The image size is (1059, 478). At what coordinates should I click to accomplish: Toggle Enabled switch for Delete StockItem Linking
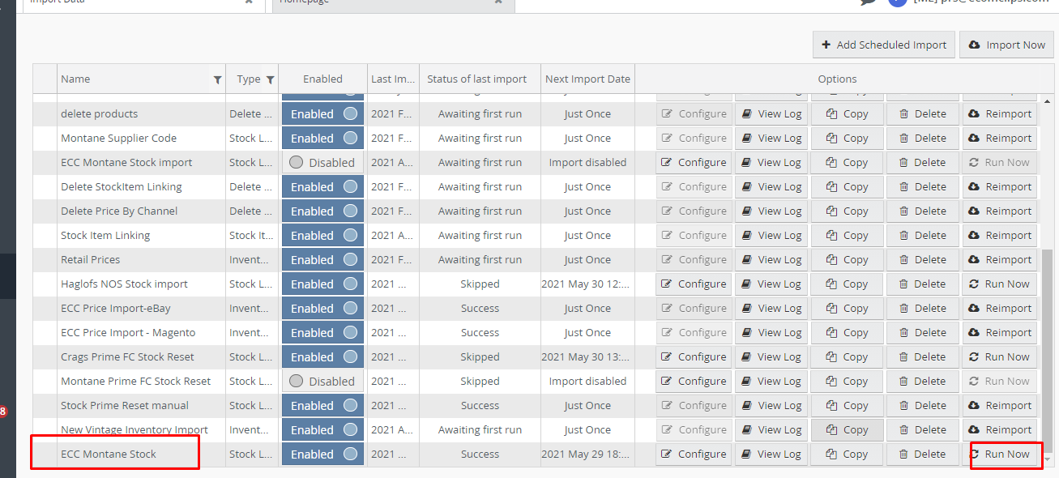pyautogui.click(x=322, y=187)
